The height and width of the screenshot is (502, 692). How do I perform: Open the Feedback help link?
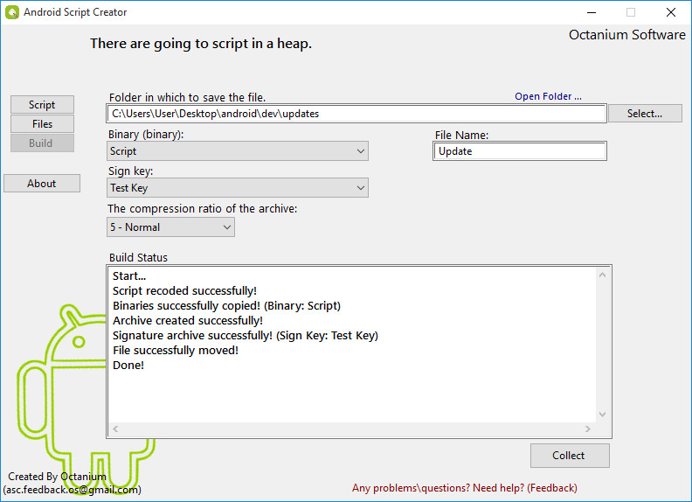tap(464, 488)
